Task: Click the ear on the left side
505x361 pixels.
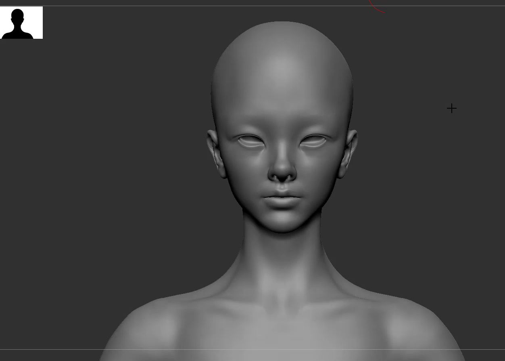Action: (x=215, y=153)
